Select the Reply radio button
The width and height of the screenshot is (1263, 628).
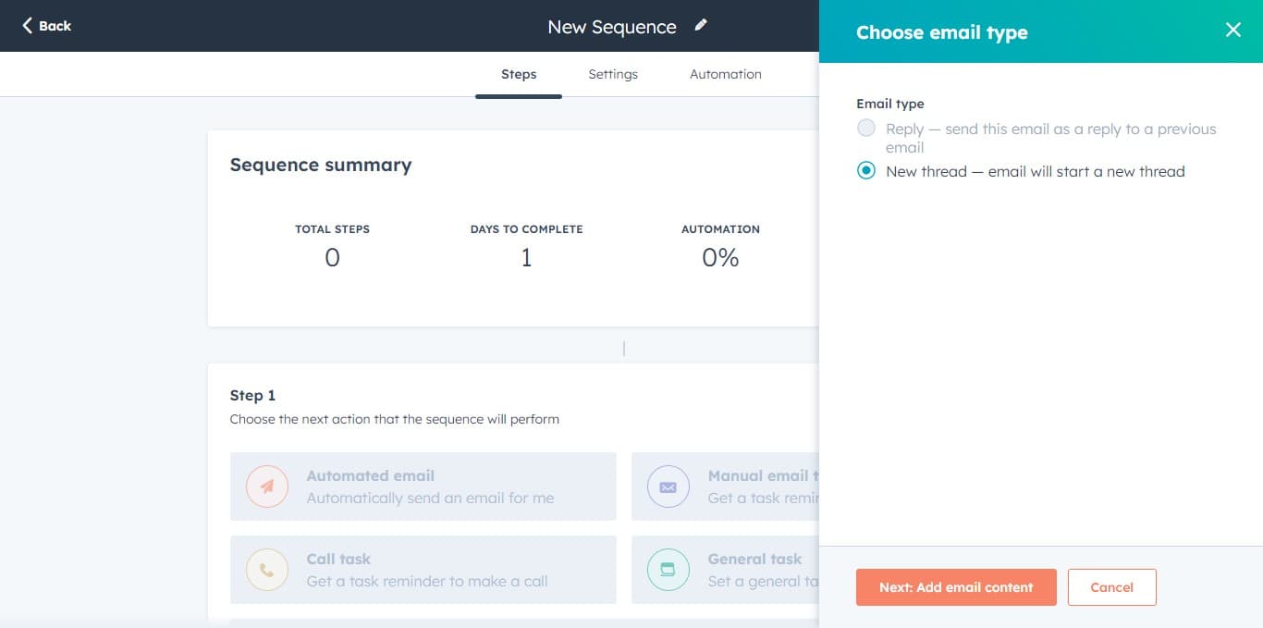coord(866,129)
